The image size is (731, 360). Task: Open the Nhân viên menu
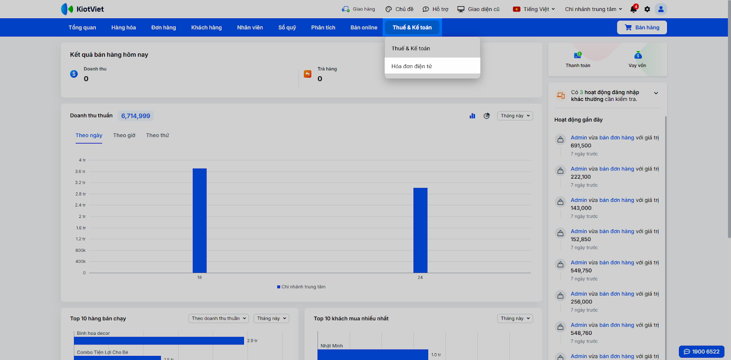coord(250,27)
